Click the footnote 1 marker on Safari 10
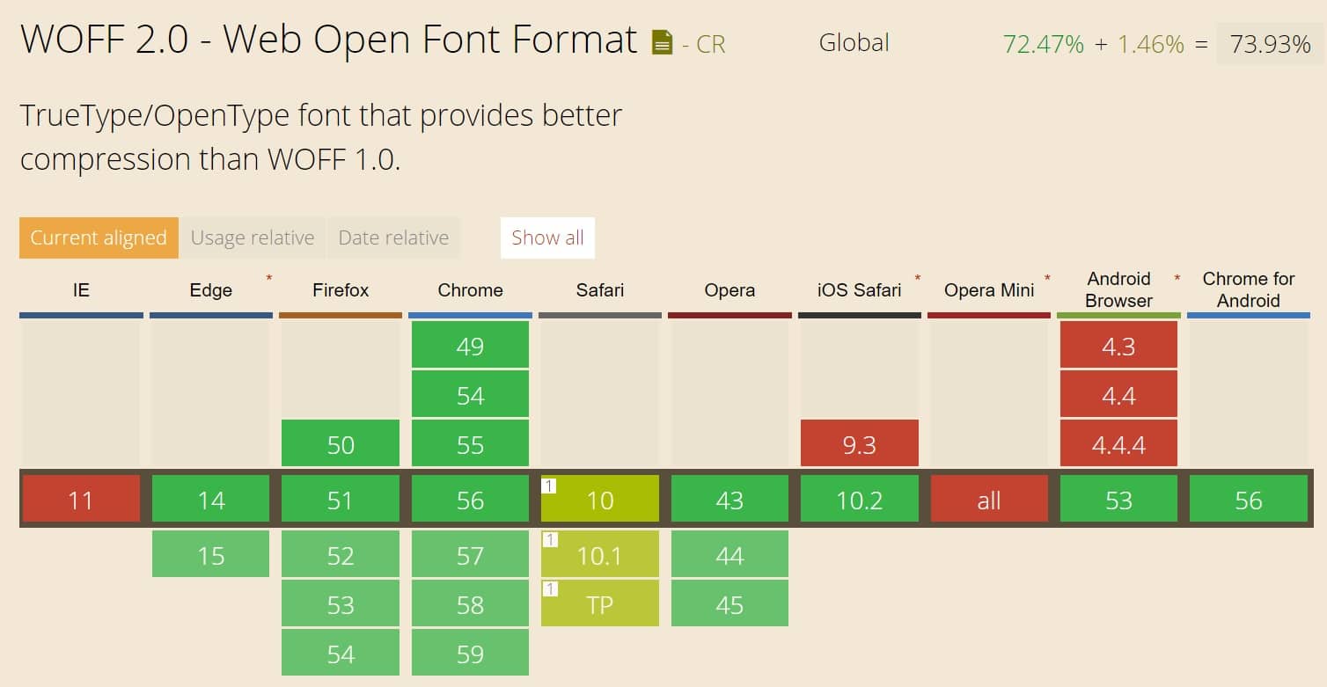This screenshot has width=1327, height=687. tap(548, 484)
